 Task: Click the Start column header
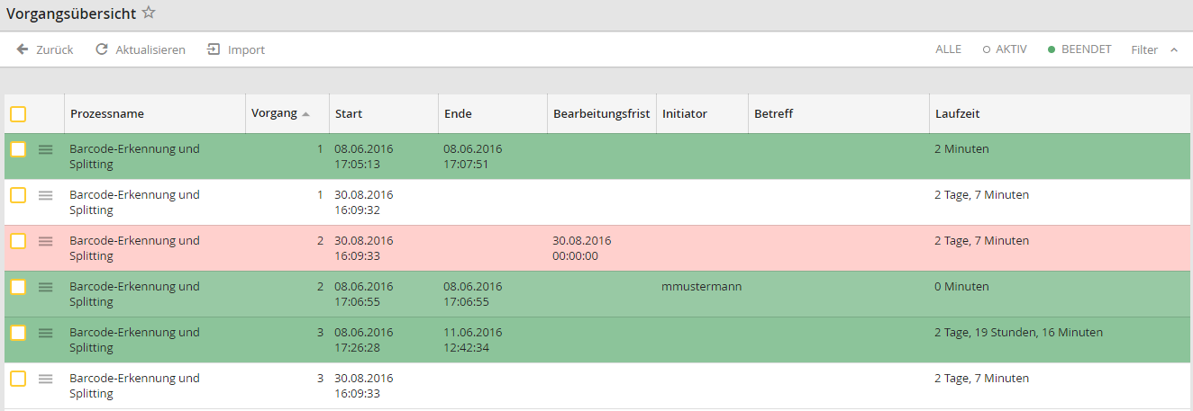coord(349,114)
